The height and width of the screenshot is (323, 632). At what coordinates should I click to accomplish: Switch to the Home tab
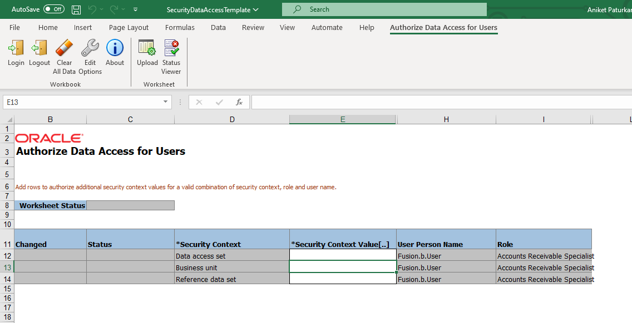[x=48, y=27]
